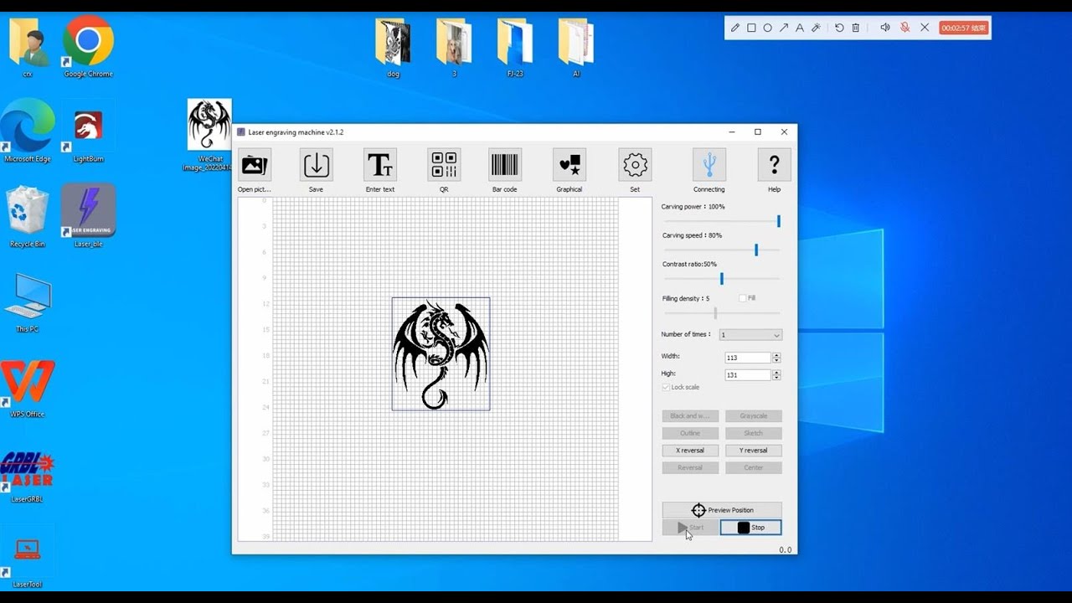Click the Y reversal button
The height and width of the screenshot is (603, 1072).
coord(754,451)
